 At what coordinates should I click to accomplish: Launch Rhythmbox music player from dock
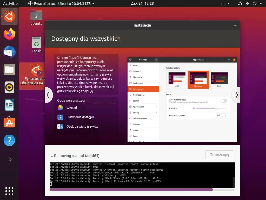coord(9,87)
